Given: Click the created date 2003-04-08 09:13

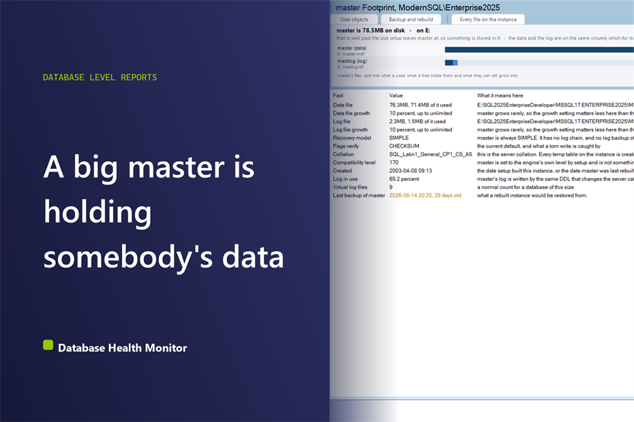Looking at the screenshot, I should 410,171.
